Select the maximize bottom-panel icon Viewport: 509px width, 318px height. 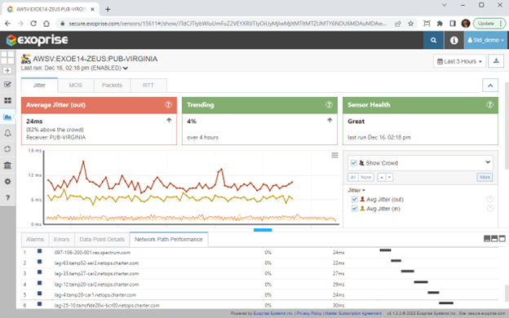pyautogui.click(x=502, y=238)
